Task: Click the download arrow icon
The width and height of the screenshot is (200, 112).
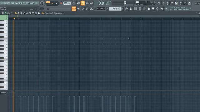Action: 189,3
